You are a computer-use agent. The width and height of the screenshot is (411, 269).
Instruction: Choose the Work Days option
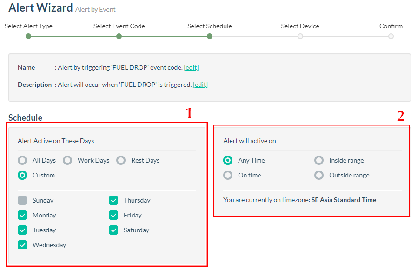67,160
